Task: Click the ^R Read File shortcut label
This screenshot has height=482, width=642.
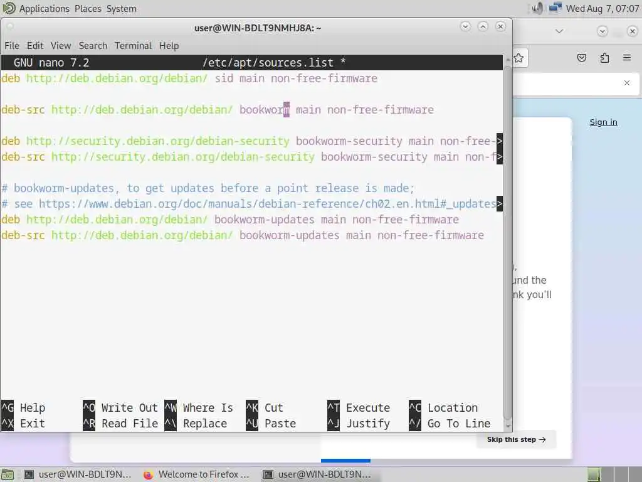Action: pyautogui.click(x=120, y=424)
